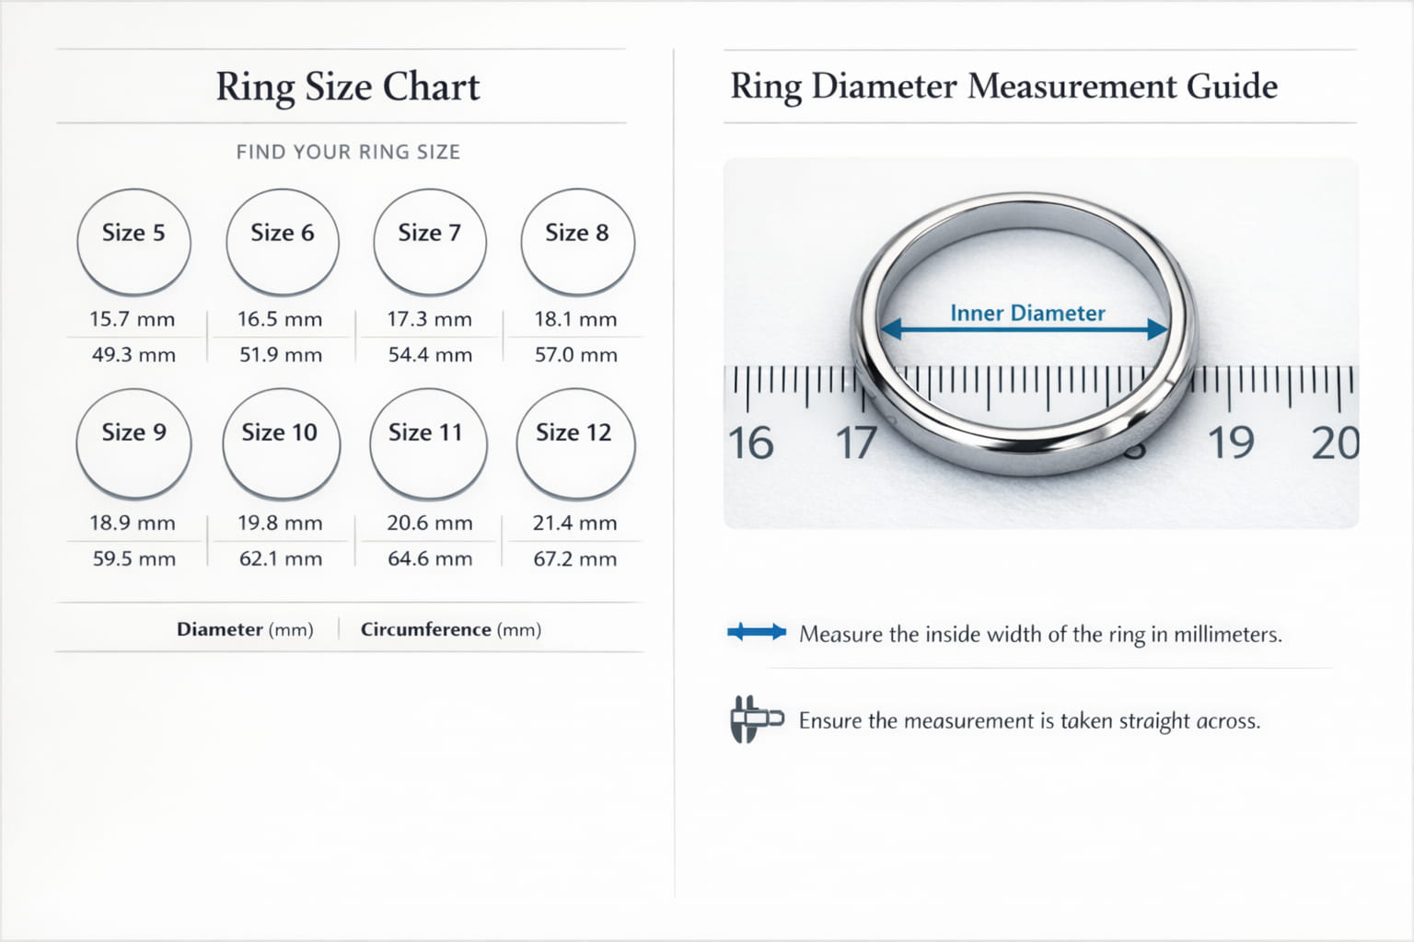Click the 67.2 mm circumference value
The height and width of the screenshot is (942, 1414).
pyautogui.click(x=574, y=558)
